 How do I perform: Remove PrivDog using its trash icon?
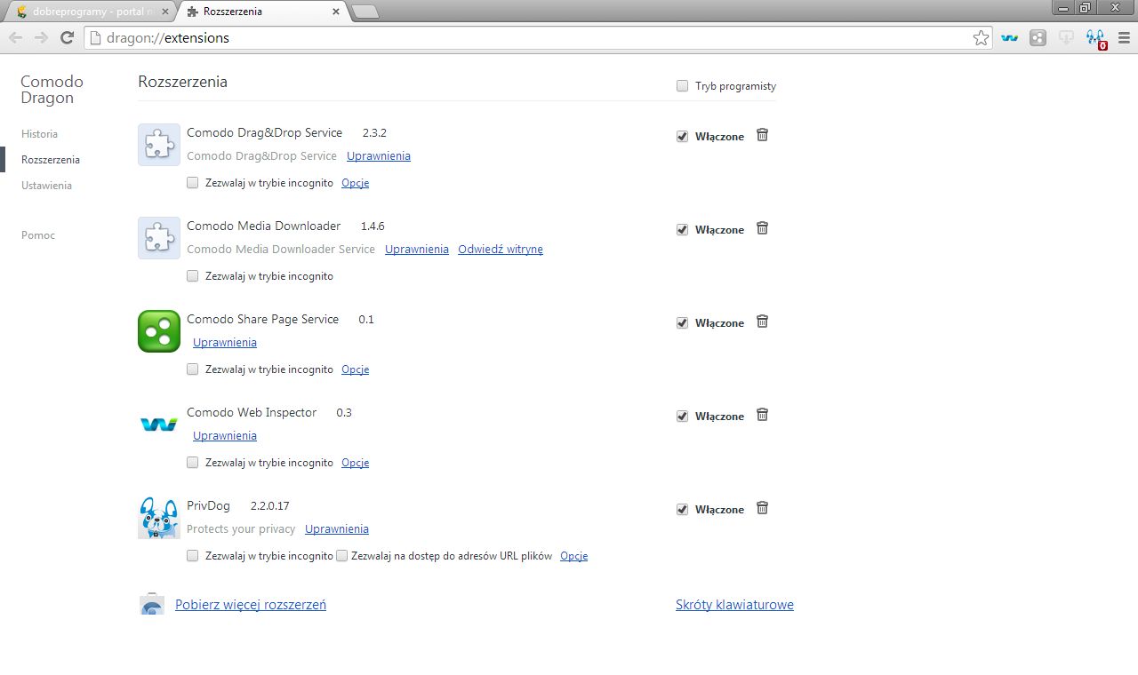[x=762, y=508]
